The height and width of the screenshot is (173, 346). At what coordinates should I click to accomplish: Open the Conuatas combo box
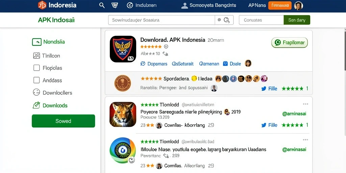pyautogui.click(x=261, y=20)
